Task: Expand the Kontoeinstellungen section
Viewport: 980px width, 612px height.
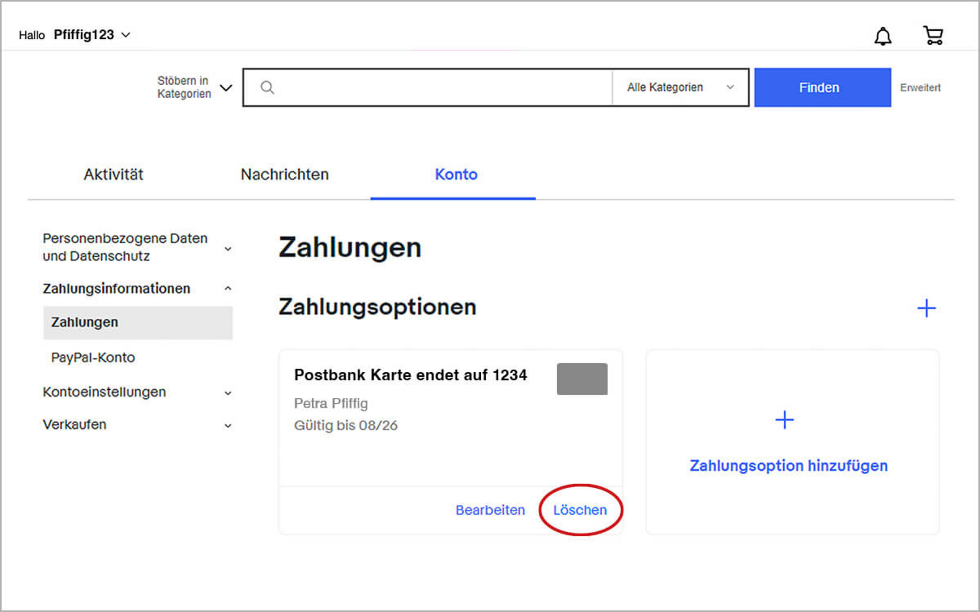Action: pyautogui.click(x=228, y=392)
